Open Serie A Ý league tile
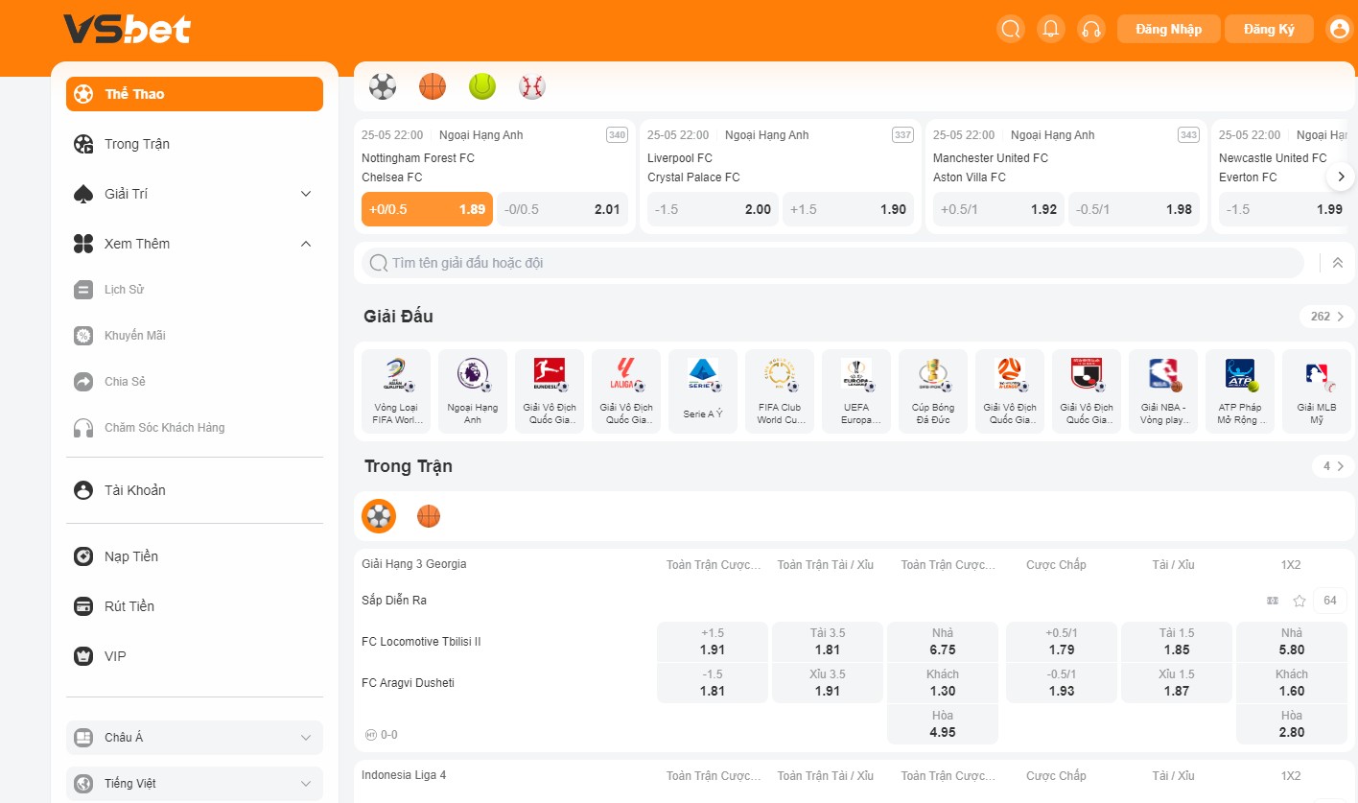Viewport: 1358px width, 803px height. point(703,391)
